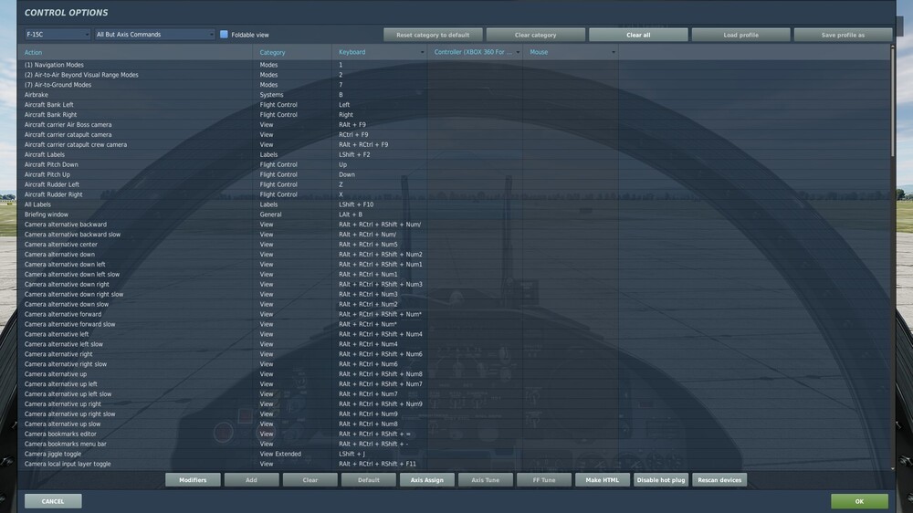The height and width of the screenshot is (513, 913).
Task: Select Camera alternative backward slow row
Action: [x=455, y=234]
